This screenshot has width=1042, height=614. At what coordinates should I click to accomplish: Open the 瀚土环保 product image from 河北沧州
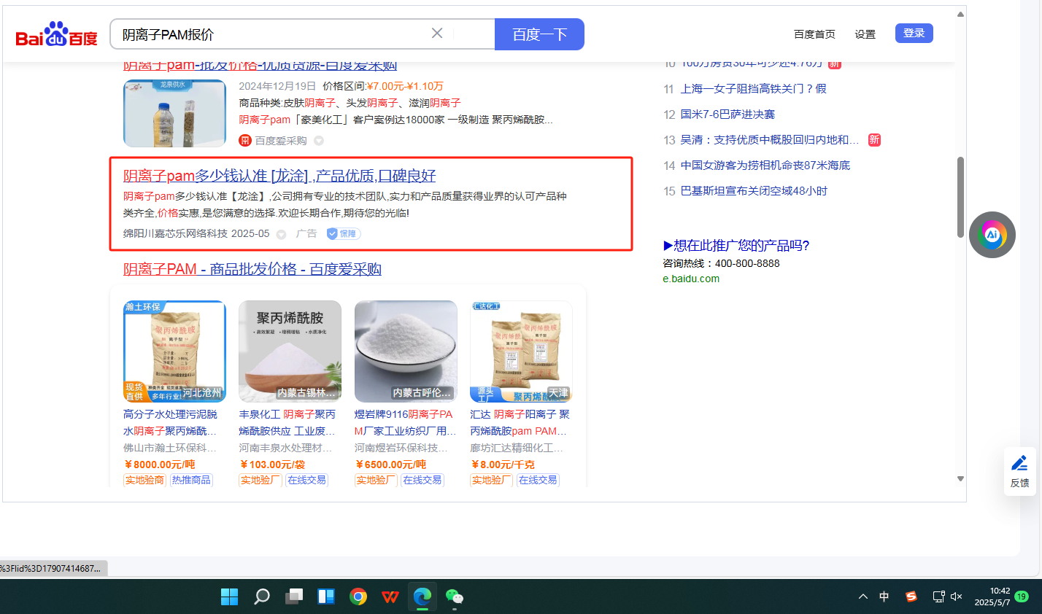pos(174,351)
